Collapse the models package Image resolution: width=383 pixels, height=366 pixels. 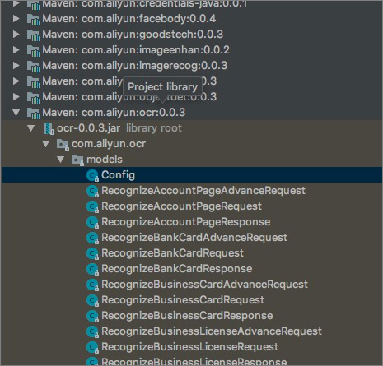[x=61, y=160]
